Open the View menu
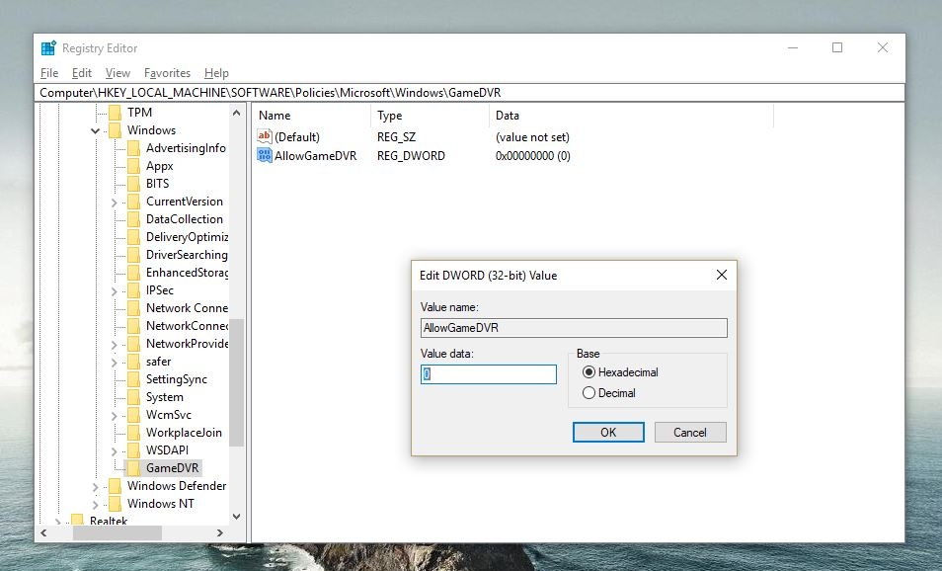 (118, 73)
